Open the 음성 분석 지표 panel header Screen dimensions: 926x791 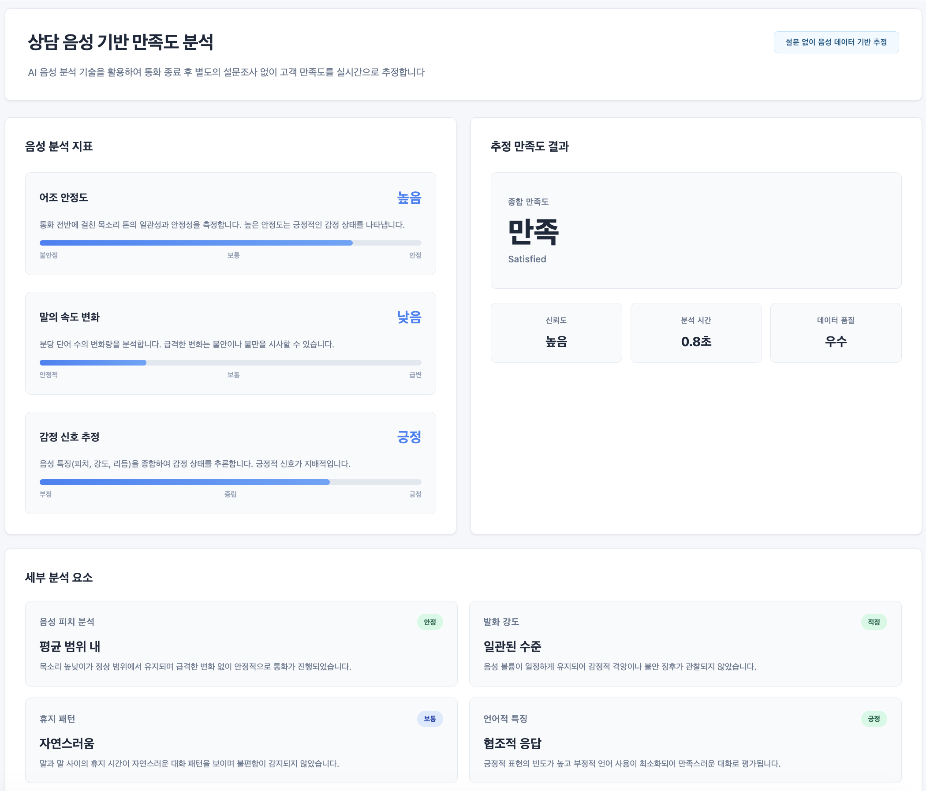[60, 146]
